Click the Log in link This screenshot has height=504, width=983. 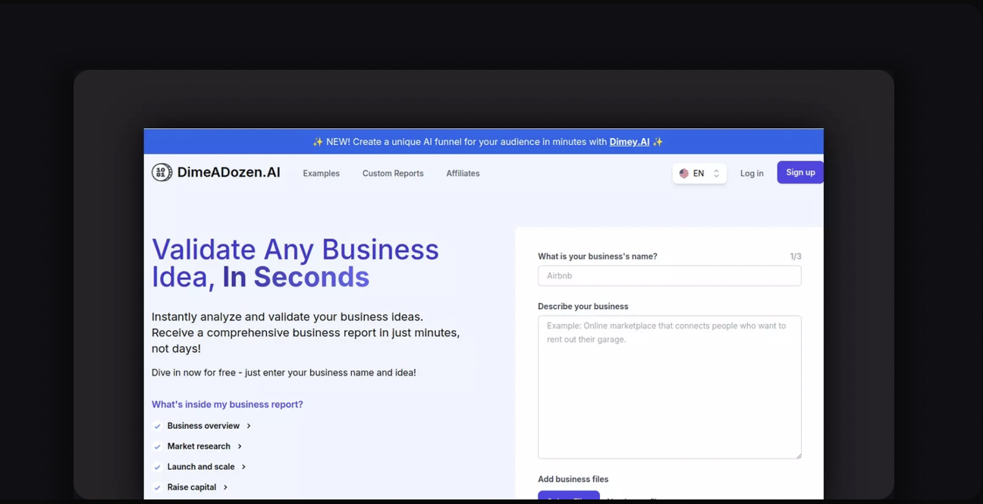(752, 173)
